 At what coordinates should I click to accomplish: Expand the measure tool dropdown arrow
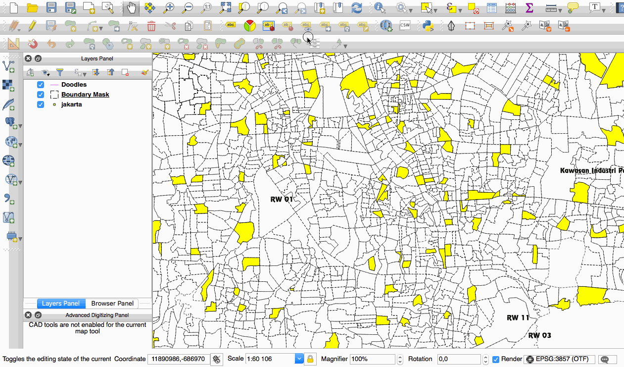point(561,9)
